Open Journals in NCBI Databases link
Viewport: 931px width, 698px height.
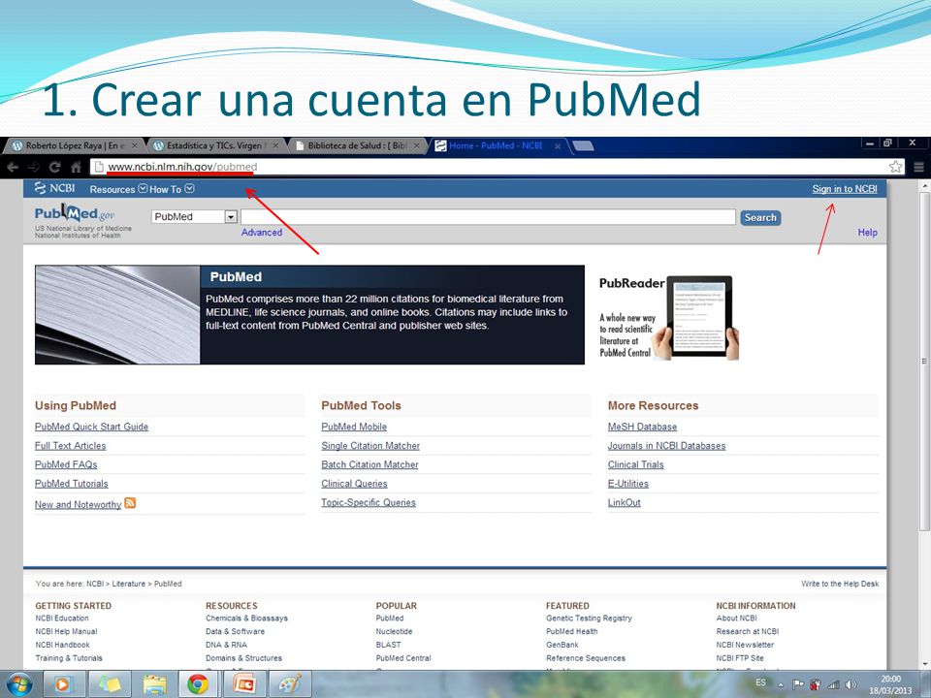coord(667,446)
